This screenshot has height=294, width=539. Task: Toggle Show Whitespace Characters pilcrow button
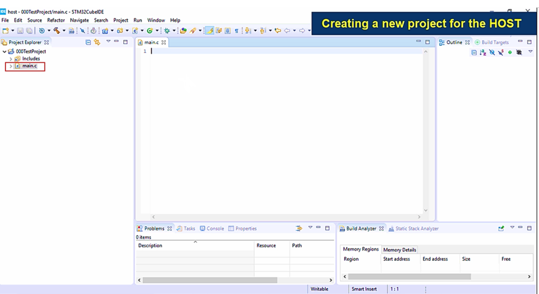[x=236, y=31]
